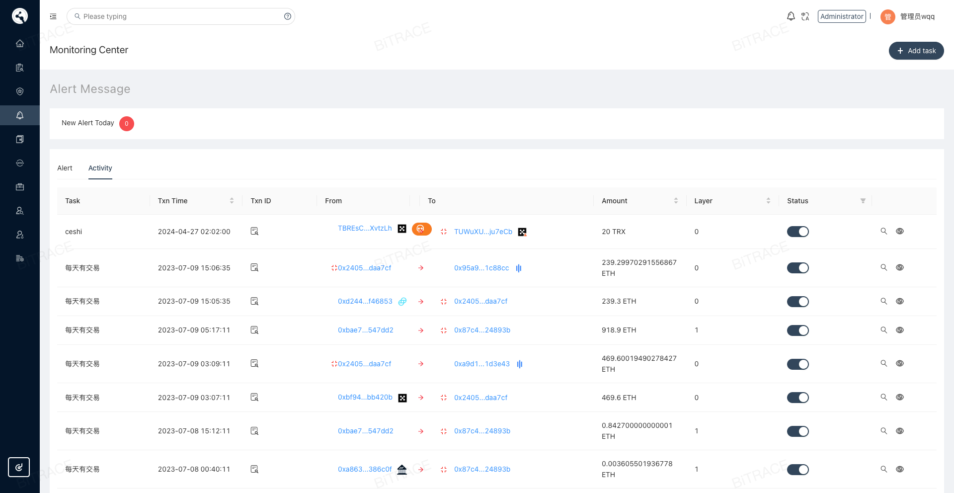The width and height of the screenshot is (954, 493).
Task: Sort by Amount column arrows
Action: [676, 201]
